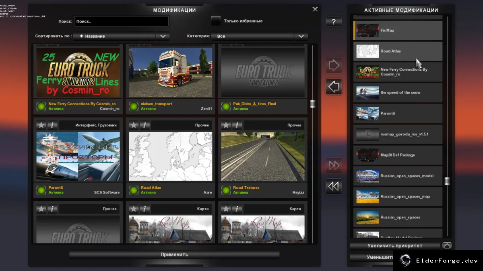This screenshot has height=271, width=483.
Task: Toggle nielsen_transport green activation indicator
Action: [134, 106]
